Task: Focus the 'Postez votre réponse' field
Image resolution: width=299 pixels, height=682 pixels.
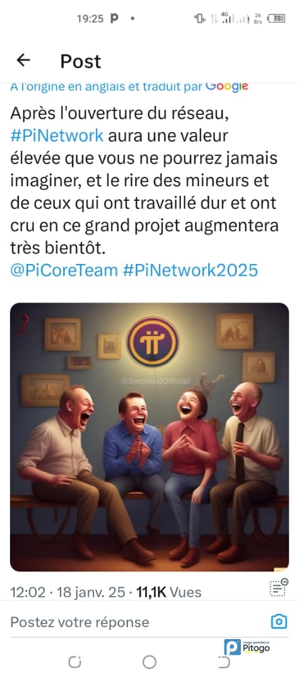Action: click(x=135, y=621)
